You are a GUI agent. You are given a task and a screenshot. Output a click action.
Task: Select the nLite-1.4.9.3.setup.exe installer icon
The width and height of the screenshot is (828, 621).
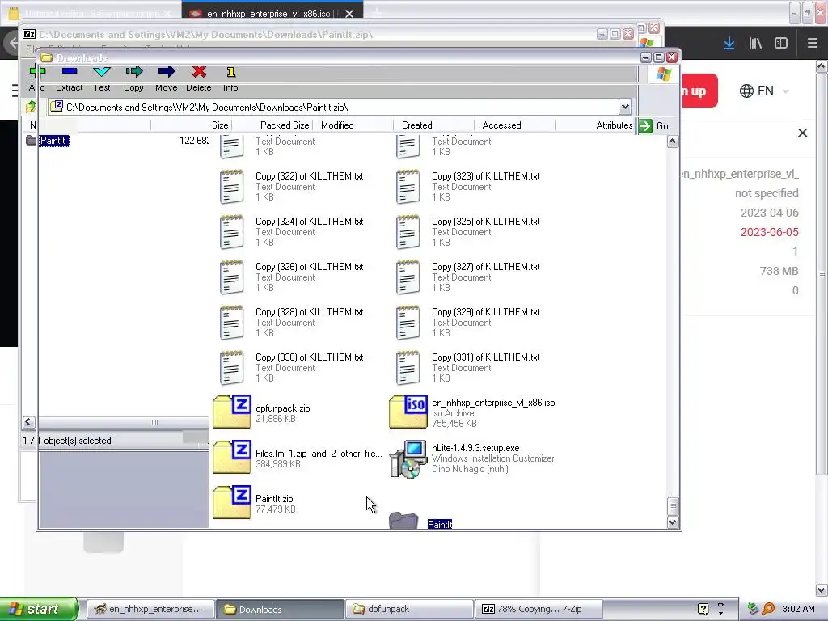pyautogui.click(x=408, y=459)
